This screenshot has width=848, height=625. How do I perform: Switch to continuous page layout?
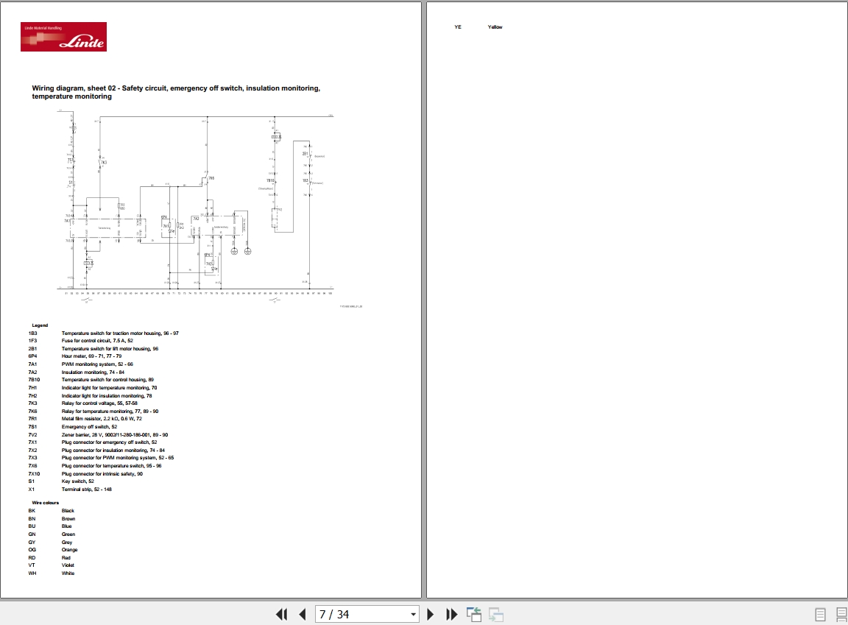pyautogui.click(x=841, y=614)
